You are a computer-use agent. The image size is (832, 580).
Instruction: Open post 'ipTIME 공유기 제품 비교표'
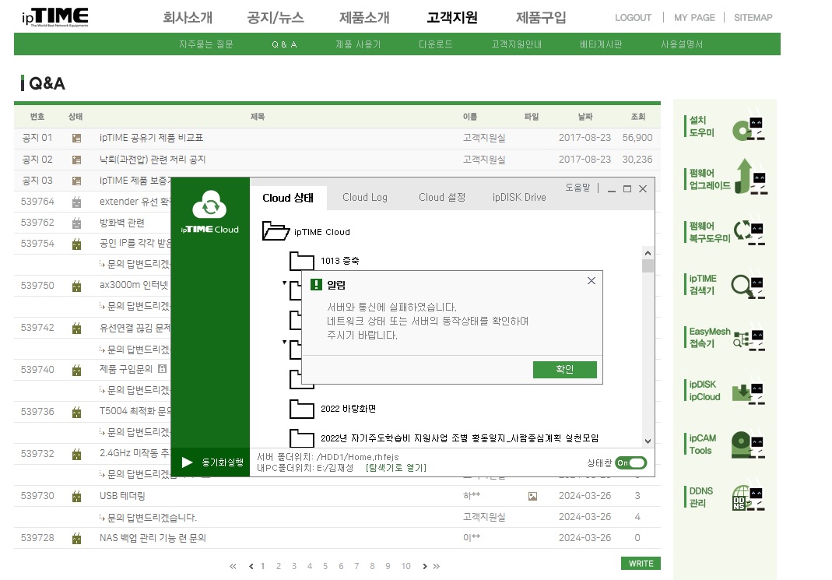coord(151,138)
